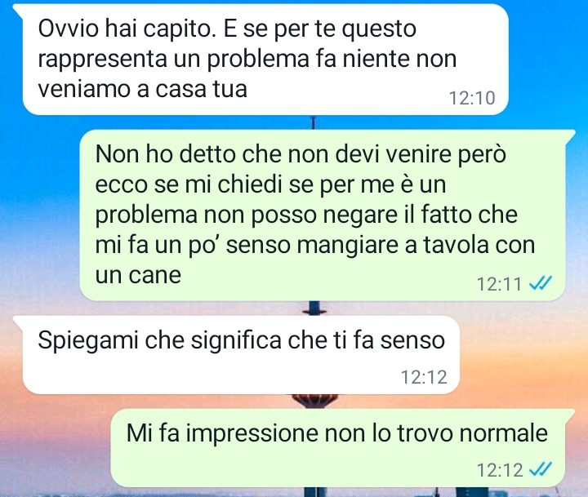This screenshot has width=588, height=497.
Task: Select the message starting 'Ovvio hai capito'
Action: tap(265, 60)
